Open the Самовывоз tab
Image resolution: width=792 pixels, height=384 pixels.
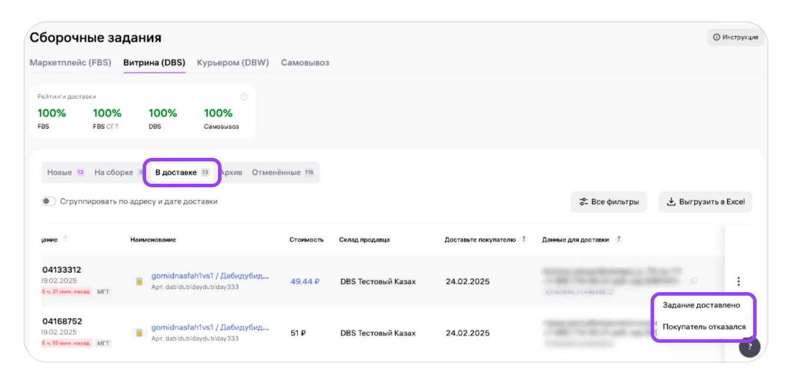pyautogui.click(x=305, y=62)
